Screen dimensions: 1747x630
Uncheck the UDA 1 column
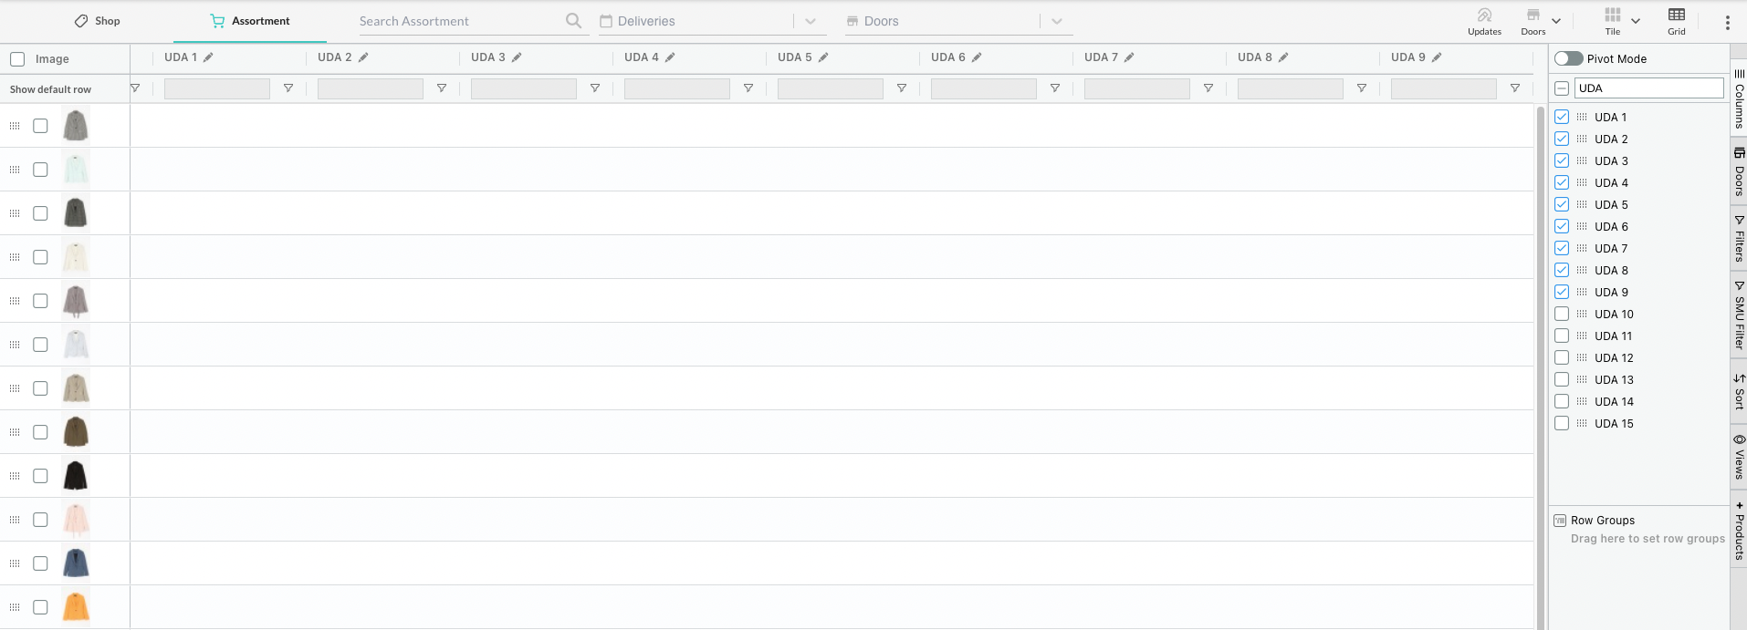click(x=1562, y=117)
